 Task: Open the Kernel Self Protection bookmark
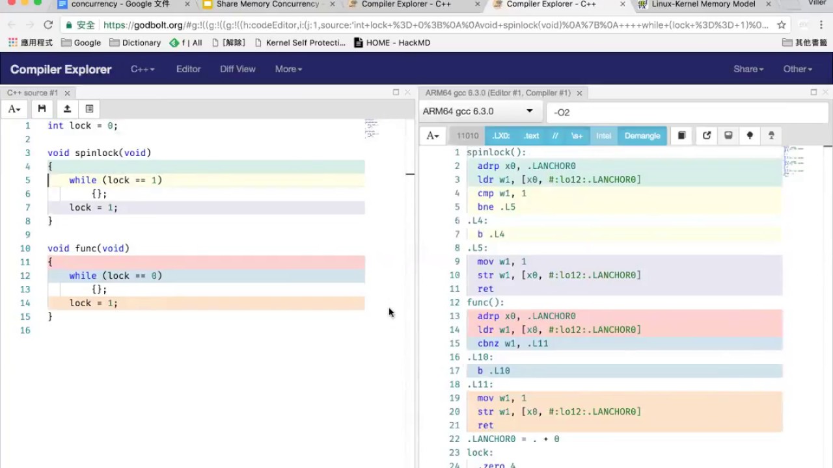(x=300, y=43)
